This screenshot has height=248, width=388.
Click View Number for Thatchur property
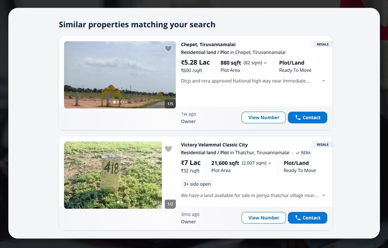(264, 218)
